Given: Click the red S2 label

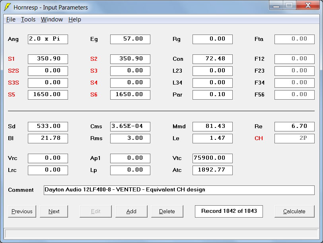Looking at the screenshot, I should pos(94,59).
